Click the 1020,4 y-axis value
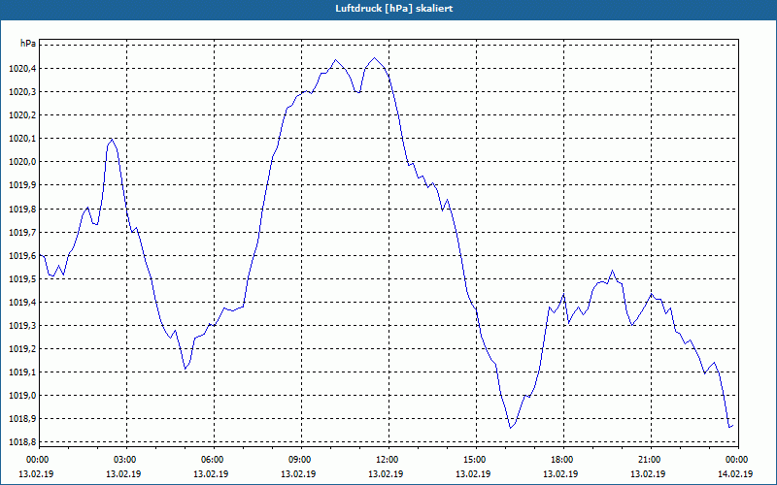Screen dimensions: 777x485 (22, 68)
